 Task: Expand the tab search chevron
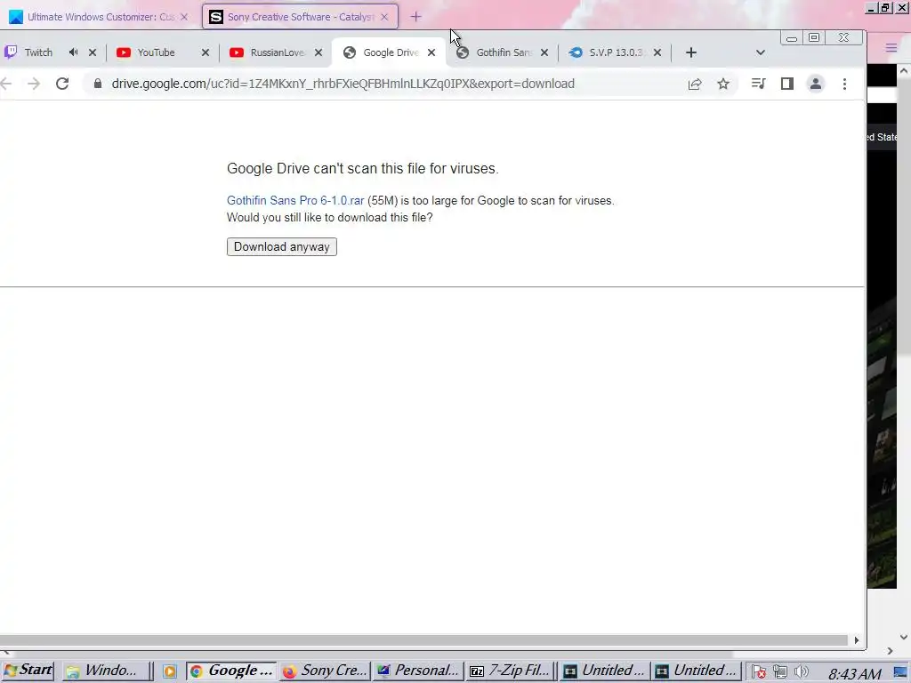point(761,52)
